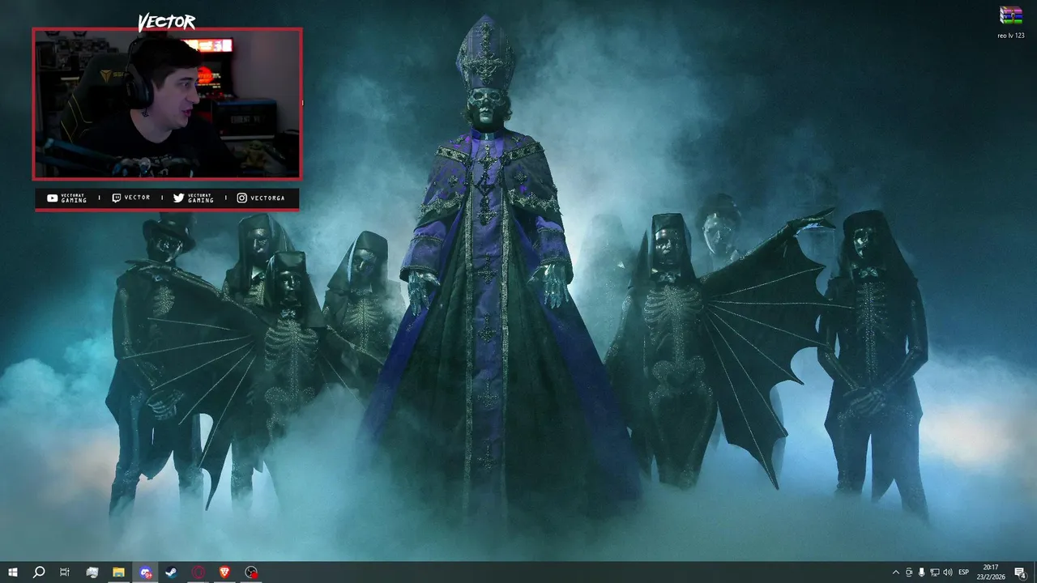Click the Meet Now camera tray icon
The image size is (1037, 583).
(908, 572)
